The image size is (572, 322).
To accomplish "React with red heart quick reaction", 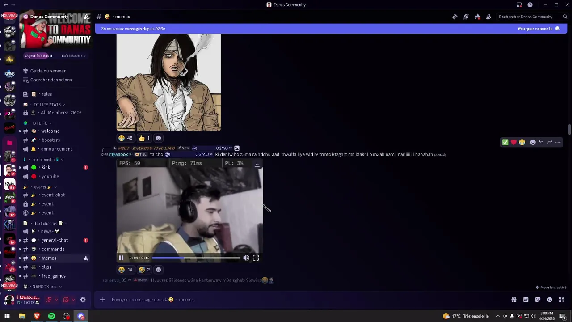I will [513, 142].
